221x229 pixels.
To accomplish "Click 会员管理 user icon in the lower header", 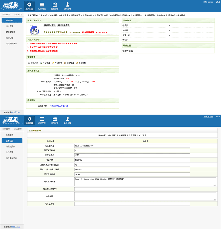I will coord(67,119).
